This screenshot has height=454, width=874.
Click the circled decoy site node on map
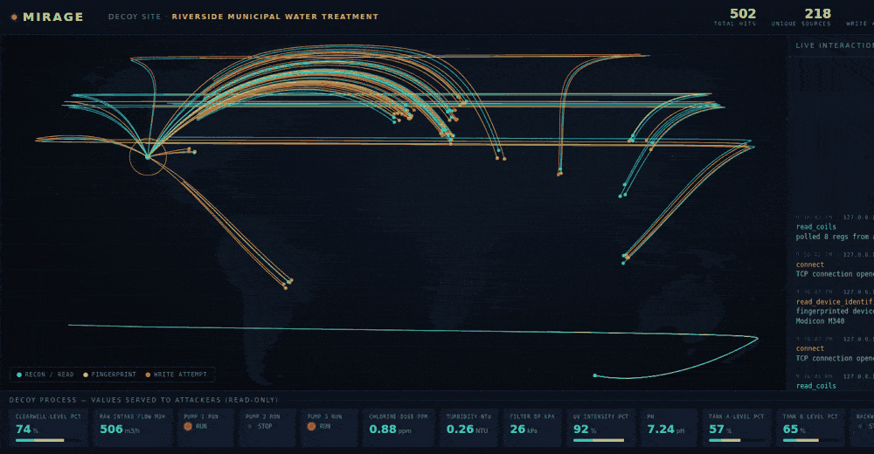148,157
